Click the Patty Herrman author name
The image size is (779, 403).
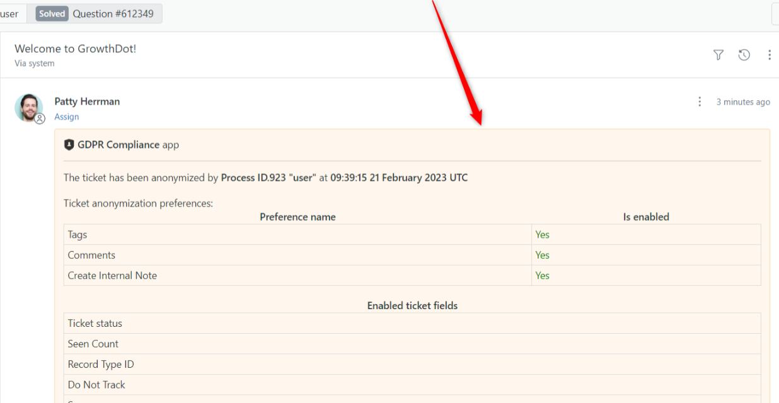(x=87, y=101)
